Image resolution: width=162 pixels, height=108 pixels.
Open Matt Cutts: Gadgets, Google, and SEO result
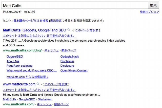click(35, 30)
